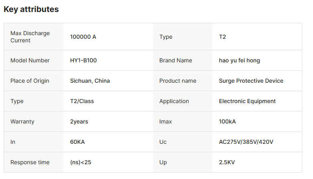Click the 60KA value
This screenshot has width=313, height=179.
point(77,142)
